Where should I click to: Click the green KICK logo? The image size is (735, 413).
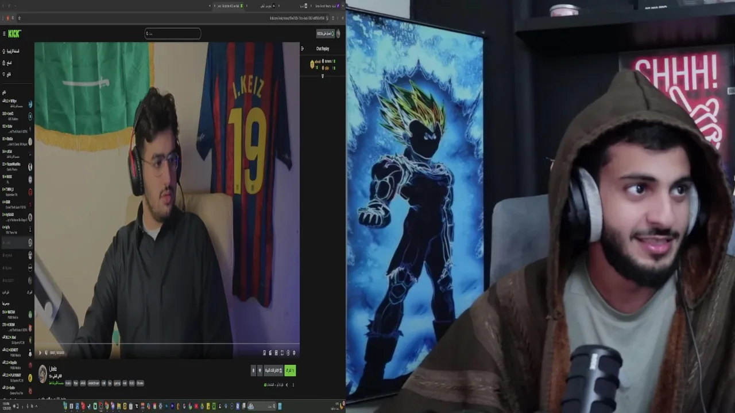14,34
